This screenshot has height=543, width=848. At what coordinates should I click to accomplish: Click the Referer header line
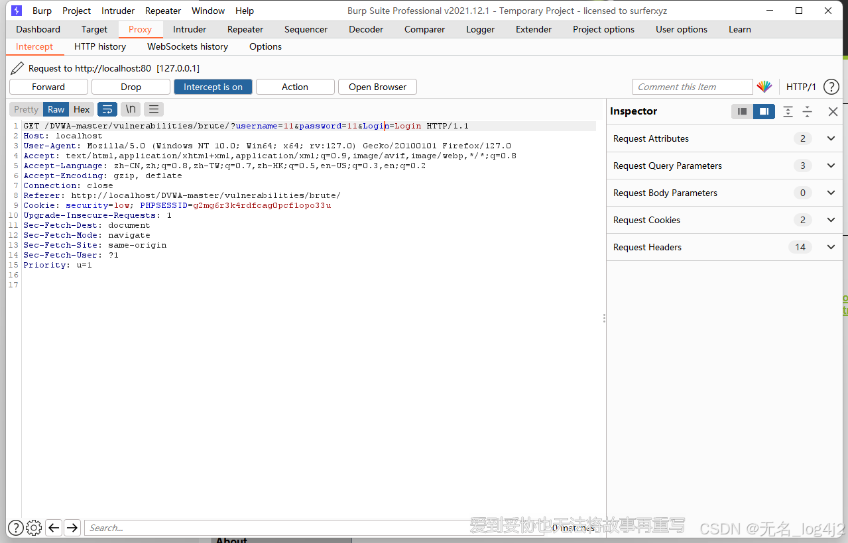[182, 195]
